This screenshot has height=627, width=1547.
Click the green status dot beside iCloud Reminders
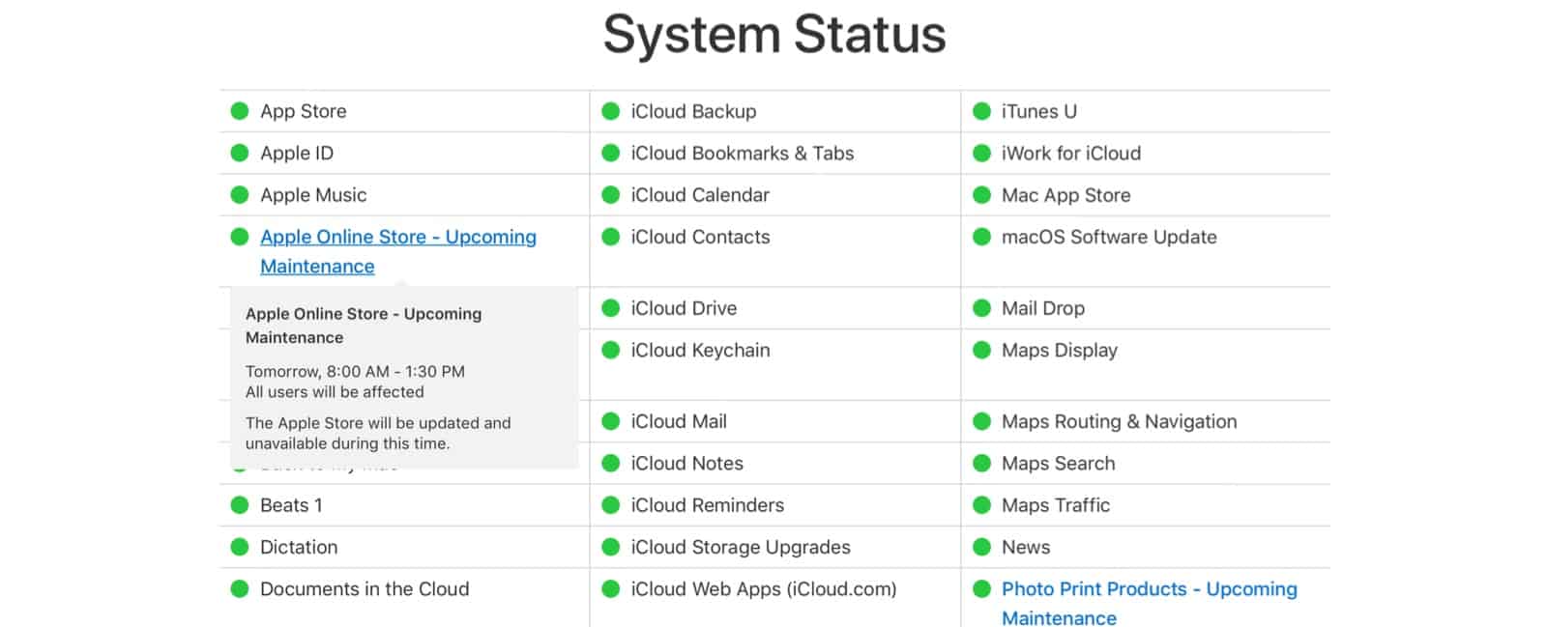pos(611,505)
